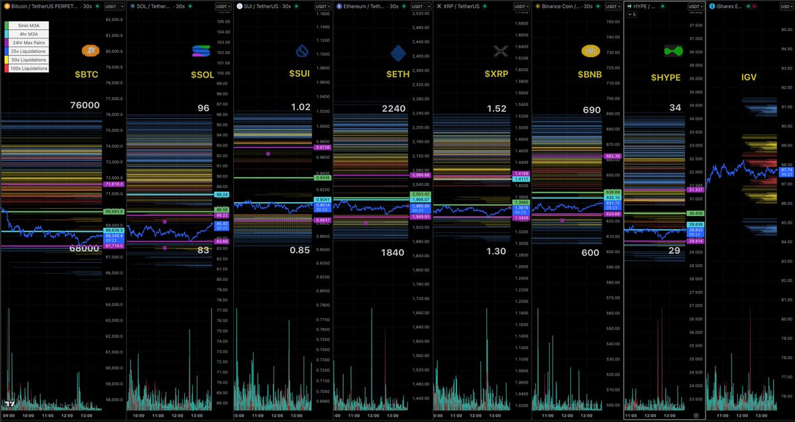Click the Bitcoin symbol icon in BTC chart header
The width and height of the screenshot is (795, 422).
(x=7, y=6)
